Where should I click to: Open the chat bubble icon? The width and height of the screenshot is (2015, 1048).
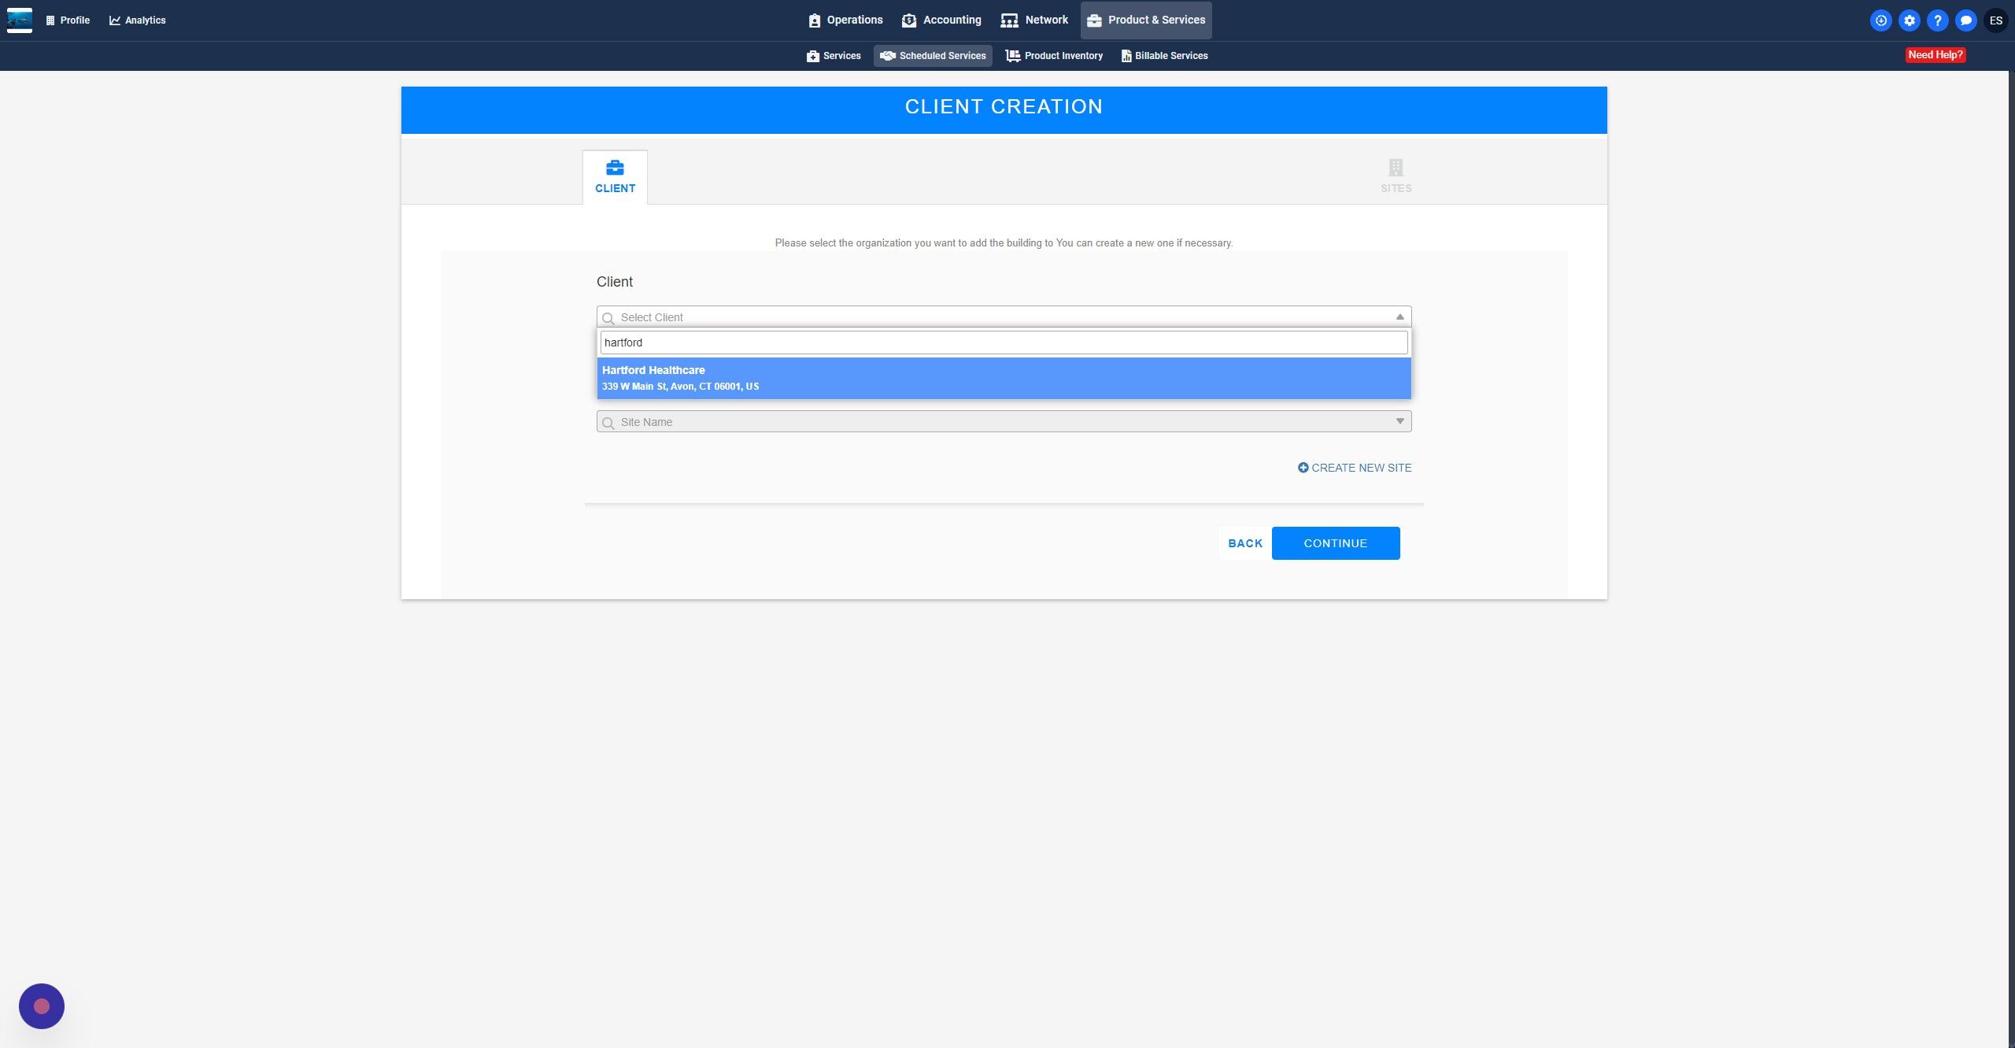point(1965,20)
